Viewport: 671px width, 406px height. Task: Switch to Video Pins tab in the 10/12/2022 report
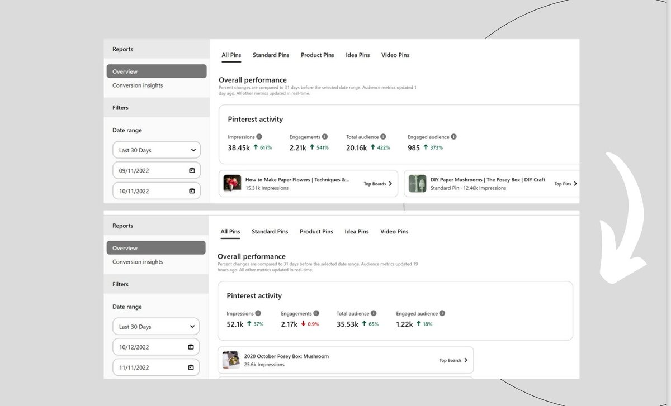394,232
